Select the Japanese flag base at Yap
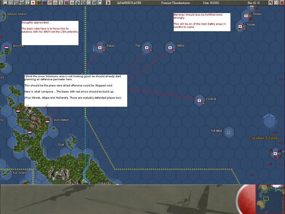Image resolution: width=285 pixels, height=214 pixels. (x=147, y=48)
